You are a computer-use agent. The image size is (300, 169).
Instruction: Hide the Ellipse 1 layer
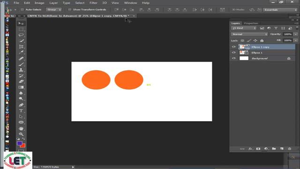click(233, 53)
